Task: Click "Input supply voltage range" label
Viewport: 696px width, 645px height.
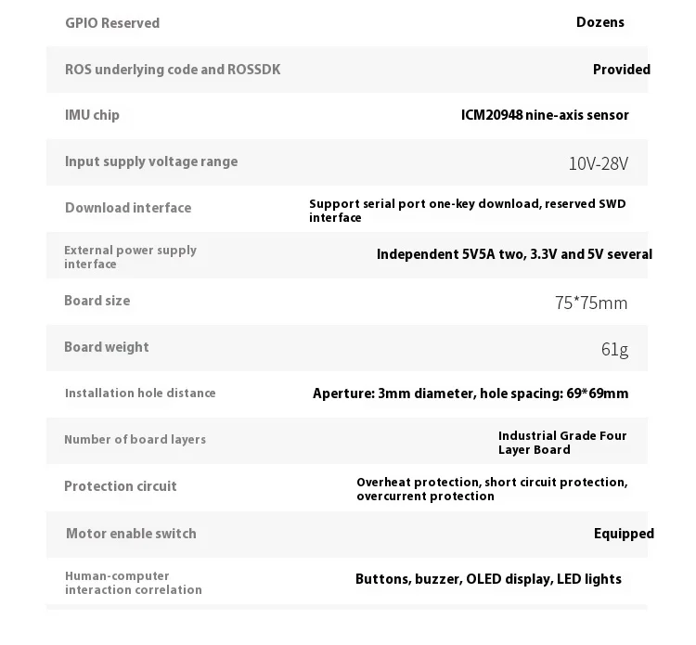Action: (x=151, y=161)
